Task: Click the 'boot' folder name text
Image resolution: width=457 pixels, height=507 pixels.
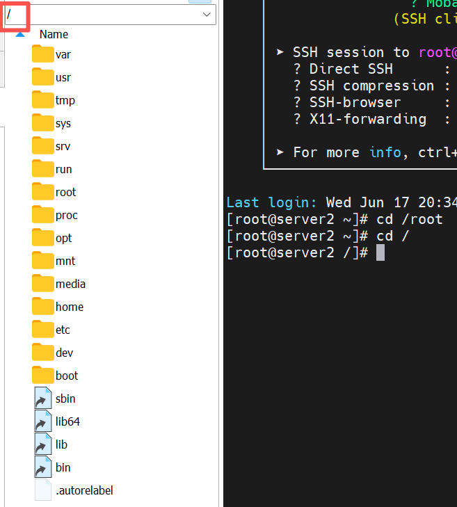Action: click(67, 376)
